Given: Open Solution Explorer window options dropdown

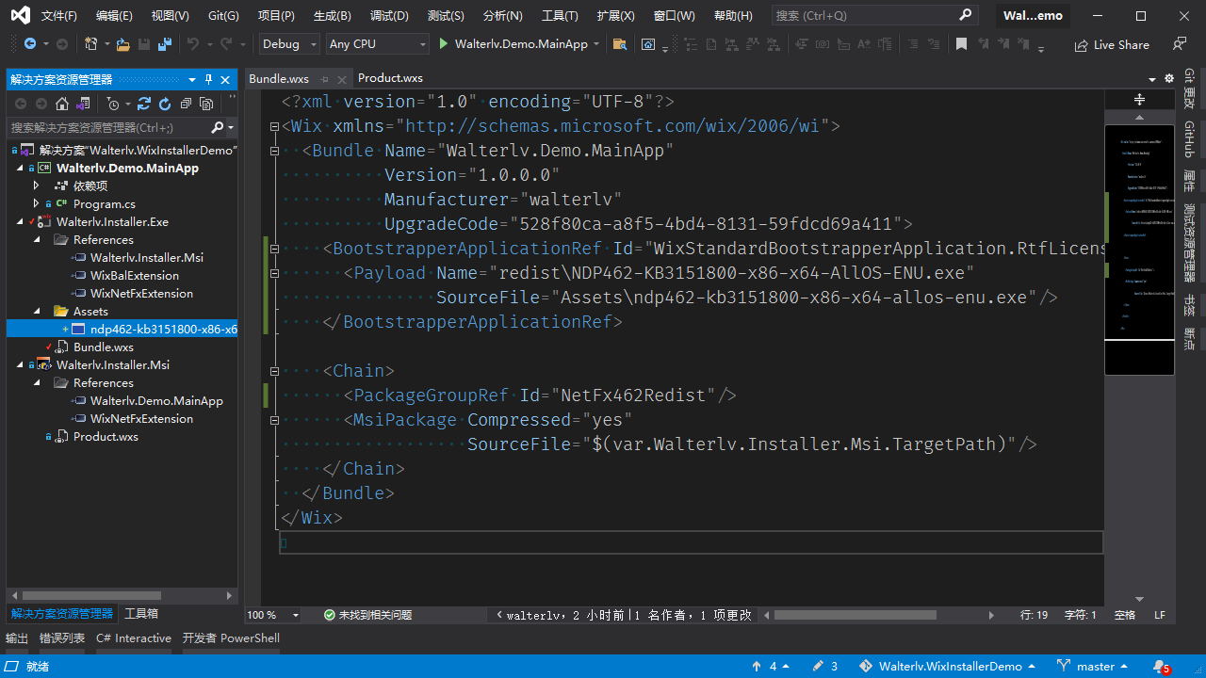Looking at the screenshot, I should [x=192, y=80].
